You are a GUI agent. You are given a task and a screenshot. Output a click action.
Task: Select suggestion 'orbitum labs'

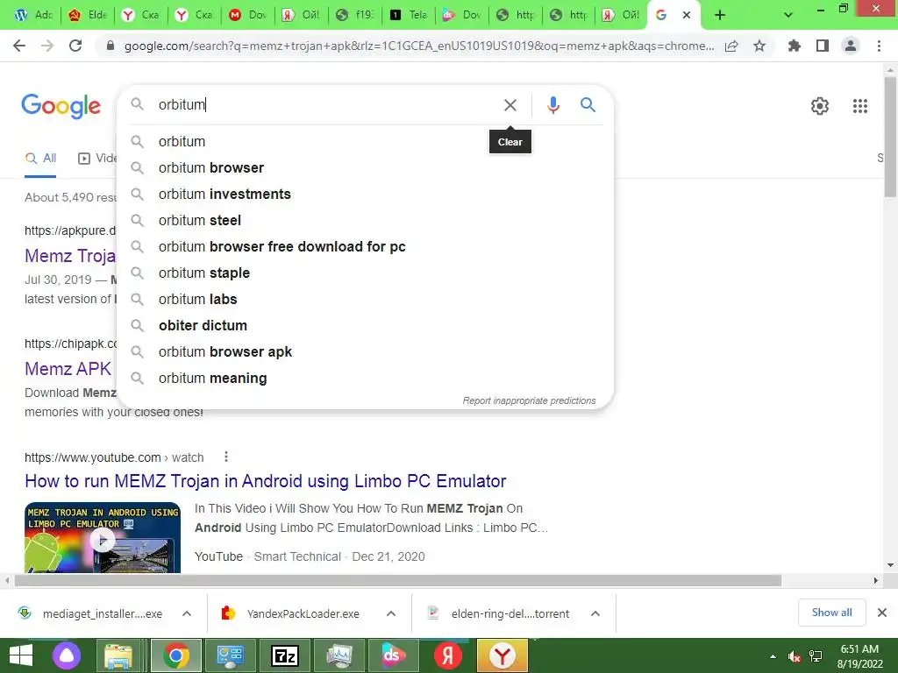click(366, 300)
